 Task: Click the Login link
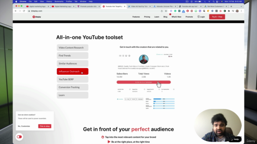point(201,17)
